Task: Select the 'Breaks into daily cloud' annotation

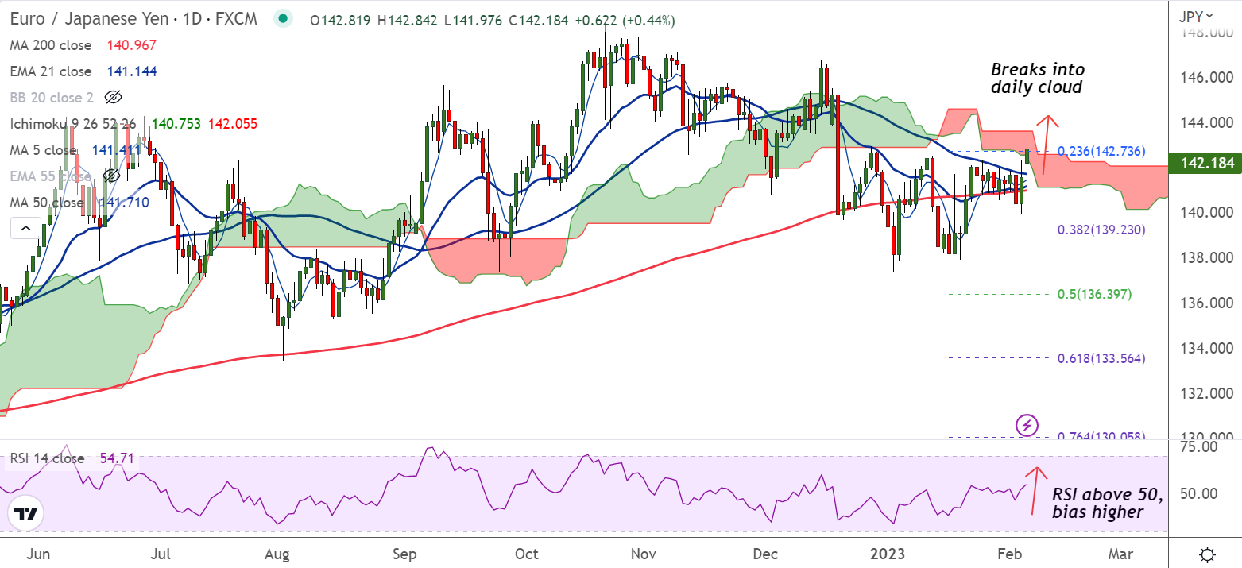Action: pyautogui.click(x=1037, y=79)
